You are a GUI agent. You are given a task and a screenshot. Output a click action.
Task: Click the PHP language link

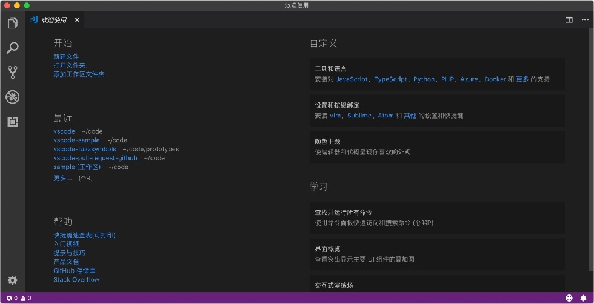click(x=447, y=79)
